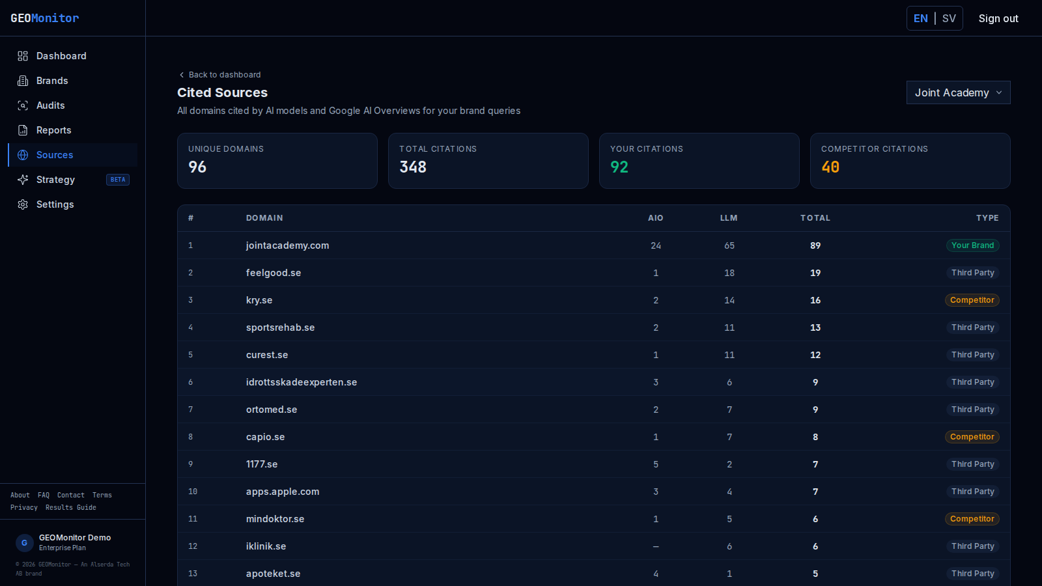Select the mindoktor.se domain
Image resolution: width=1042 pixels, height=586 pixels.
pyautogui.click(x=275, y=519)
